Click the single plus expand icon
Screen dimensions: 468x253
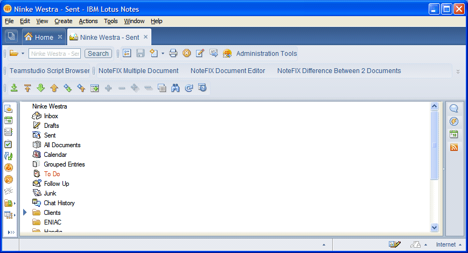click(x=108, y=88)
